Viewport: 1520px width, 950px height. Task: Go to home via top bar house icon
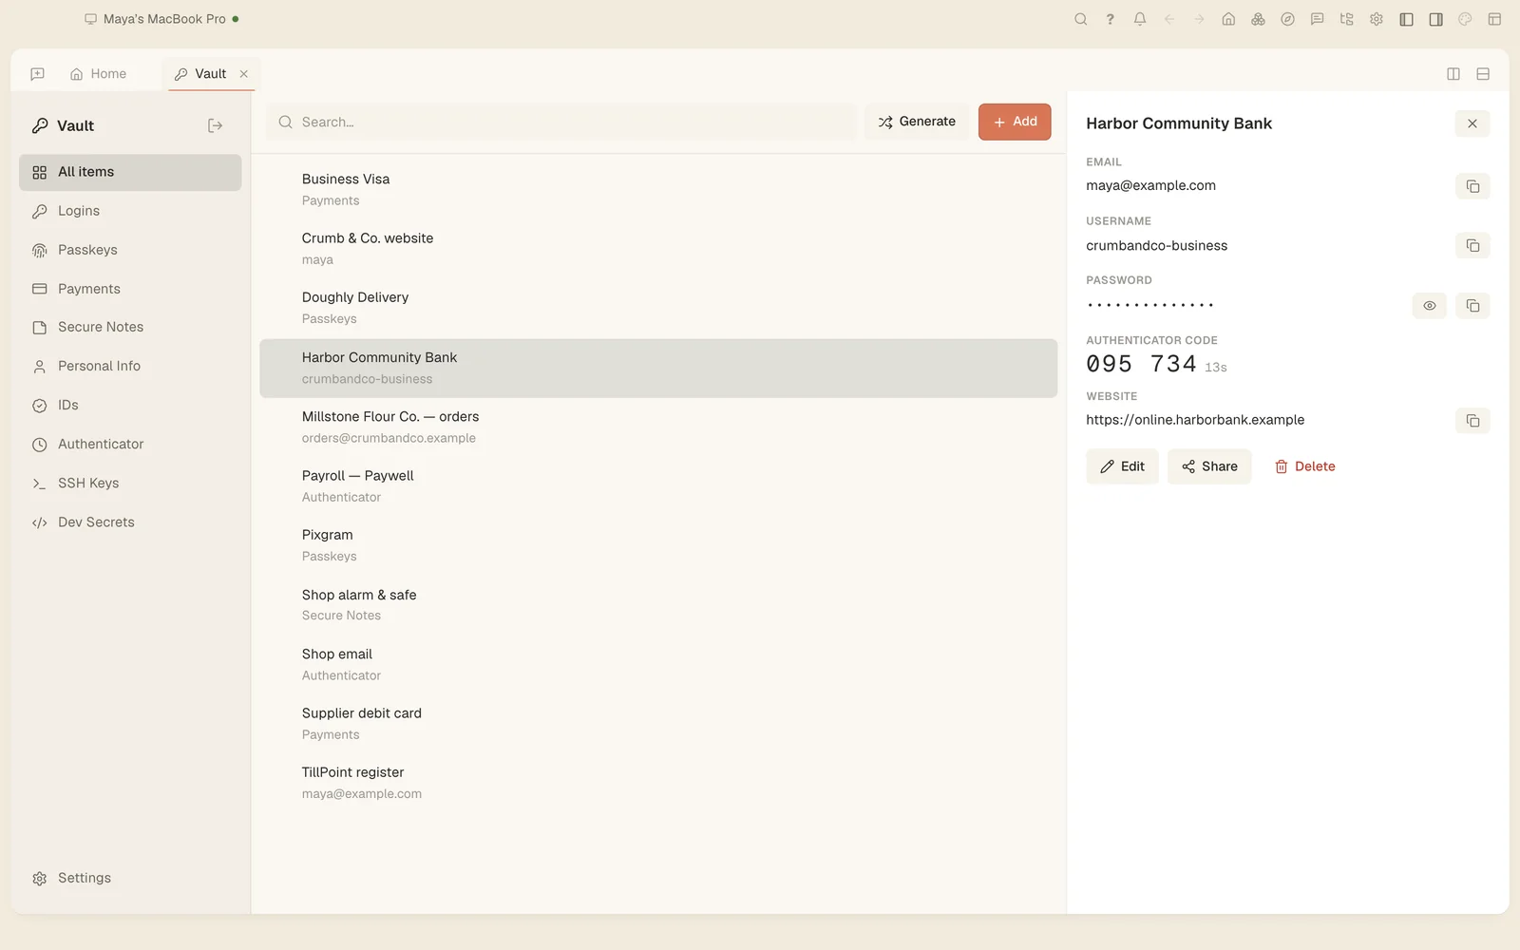click(x=1228, y=19)
